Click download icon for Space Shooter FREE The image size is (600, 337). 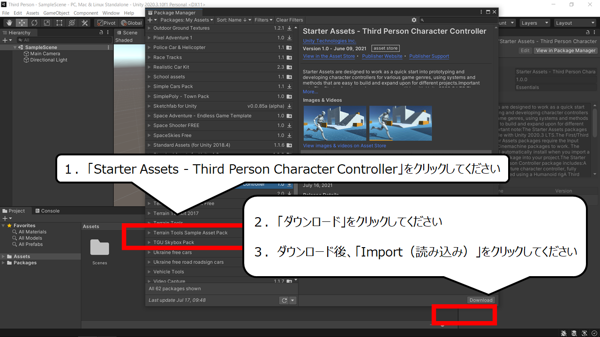point(289,125)
